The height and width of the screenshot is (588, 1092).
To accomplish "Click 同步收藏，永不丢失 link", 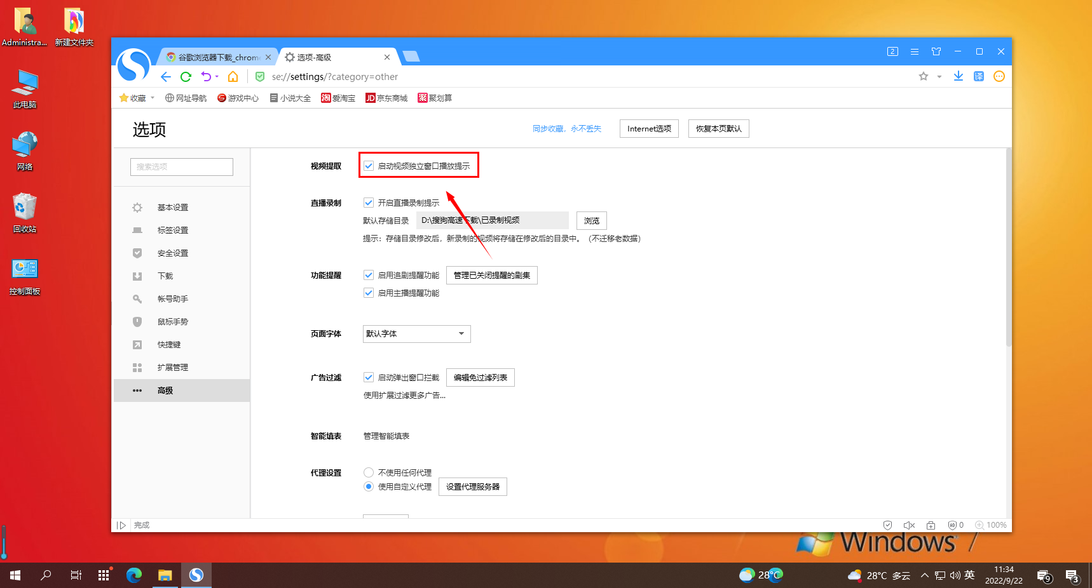I will (x=567, y=129).
